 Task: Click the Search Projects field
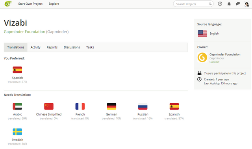(x=193, y=4)
